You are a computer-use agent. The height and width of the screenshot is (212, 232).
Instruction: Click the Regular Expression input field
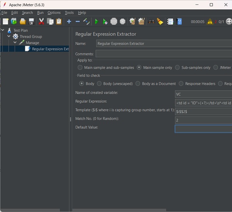pyautogui.click(x=203, y=103)
